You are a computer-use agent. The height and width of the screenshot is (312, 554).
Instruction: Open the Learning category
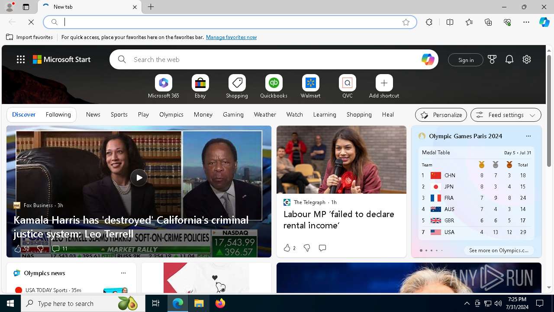[325, 114]
